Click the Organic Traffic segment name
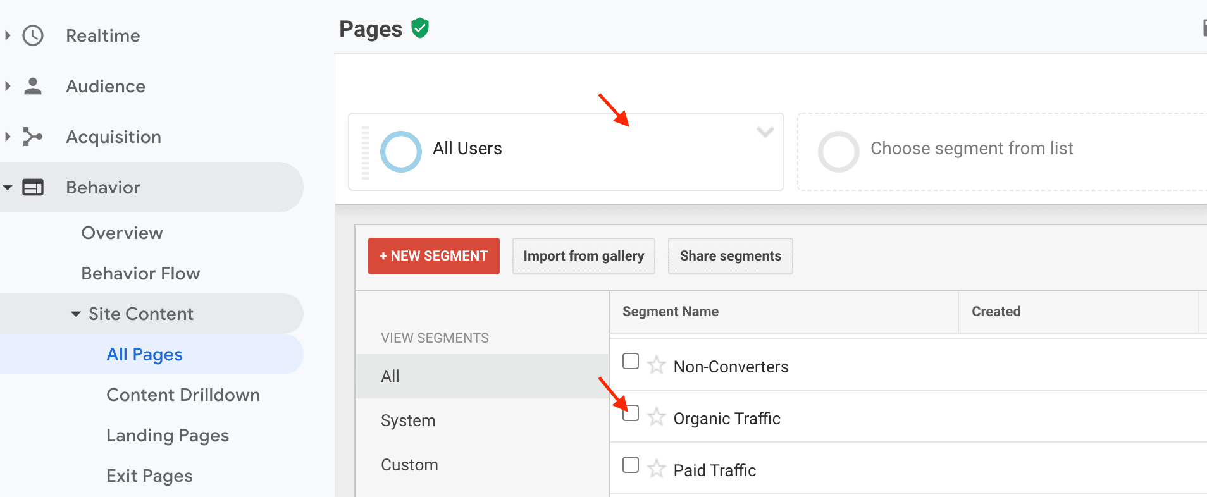1207x497 pixels. tap(727, 419)
